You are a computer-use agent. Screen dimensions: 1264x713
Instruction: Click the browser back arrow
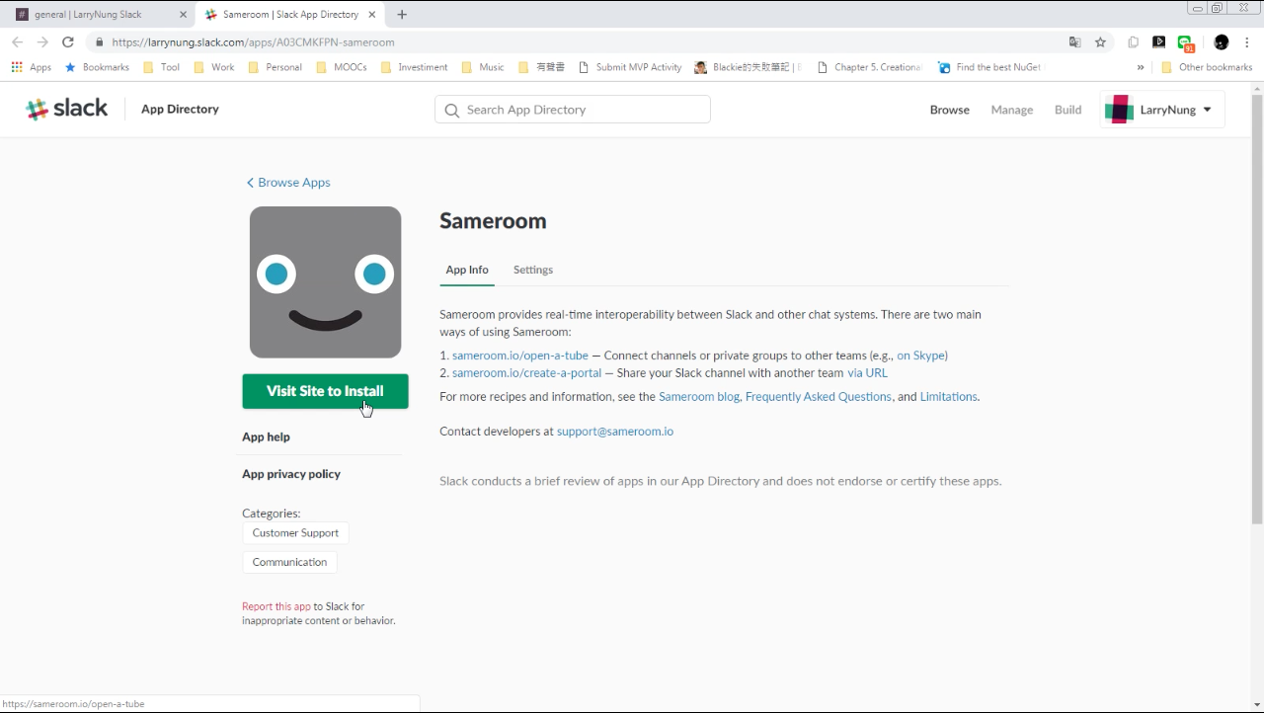pyautogui.click(x=17, y=42)
